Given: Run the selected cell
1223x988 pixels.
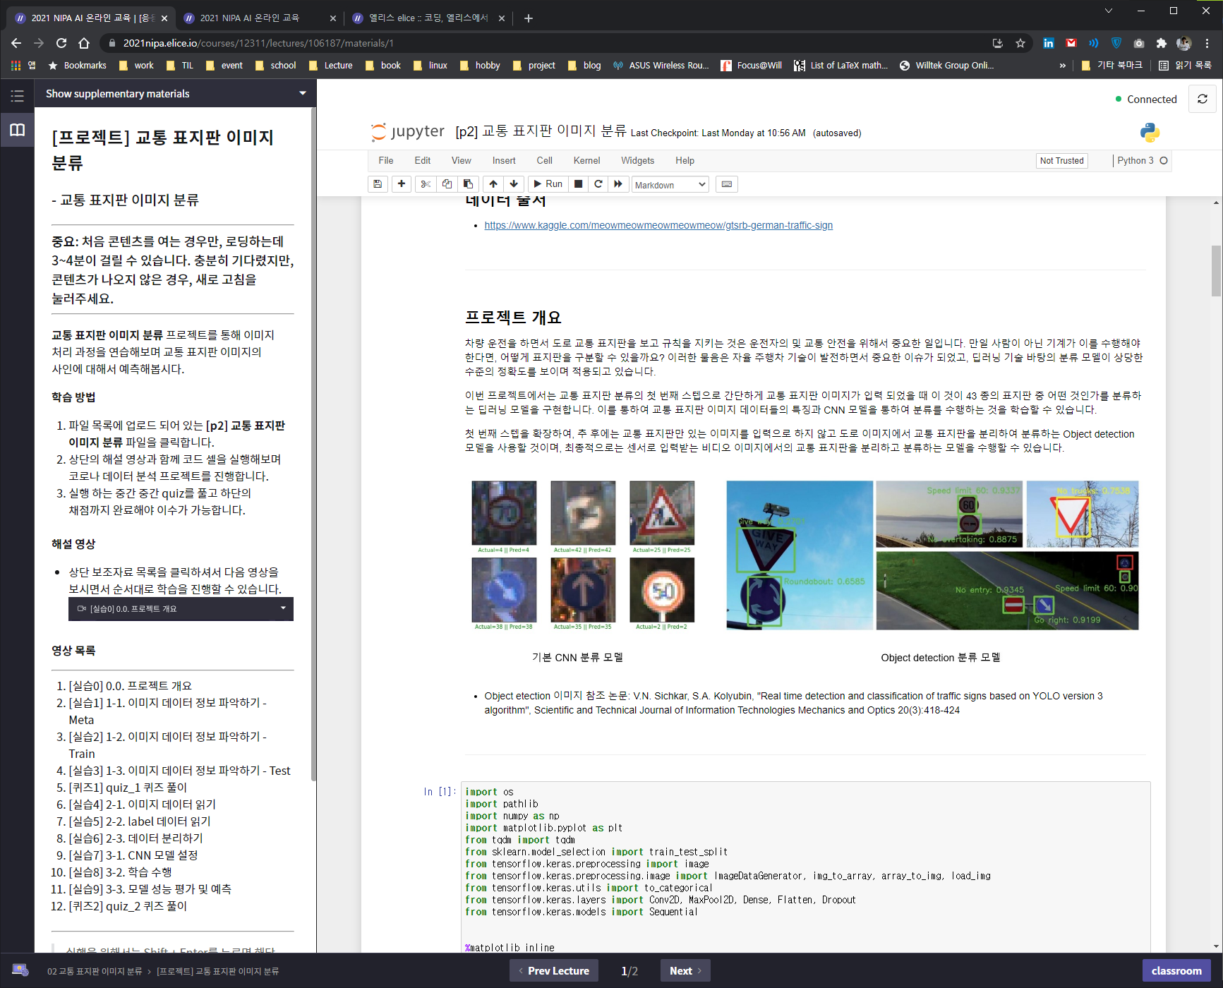Looking at the screenshot, I should pos(548,184).
